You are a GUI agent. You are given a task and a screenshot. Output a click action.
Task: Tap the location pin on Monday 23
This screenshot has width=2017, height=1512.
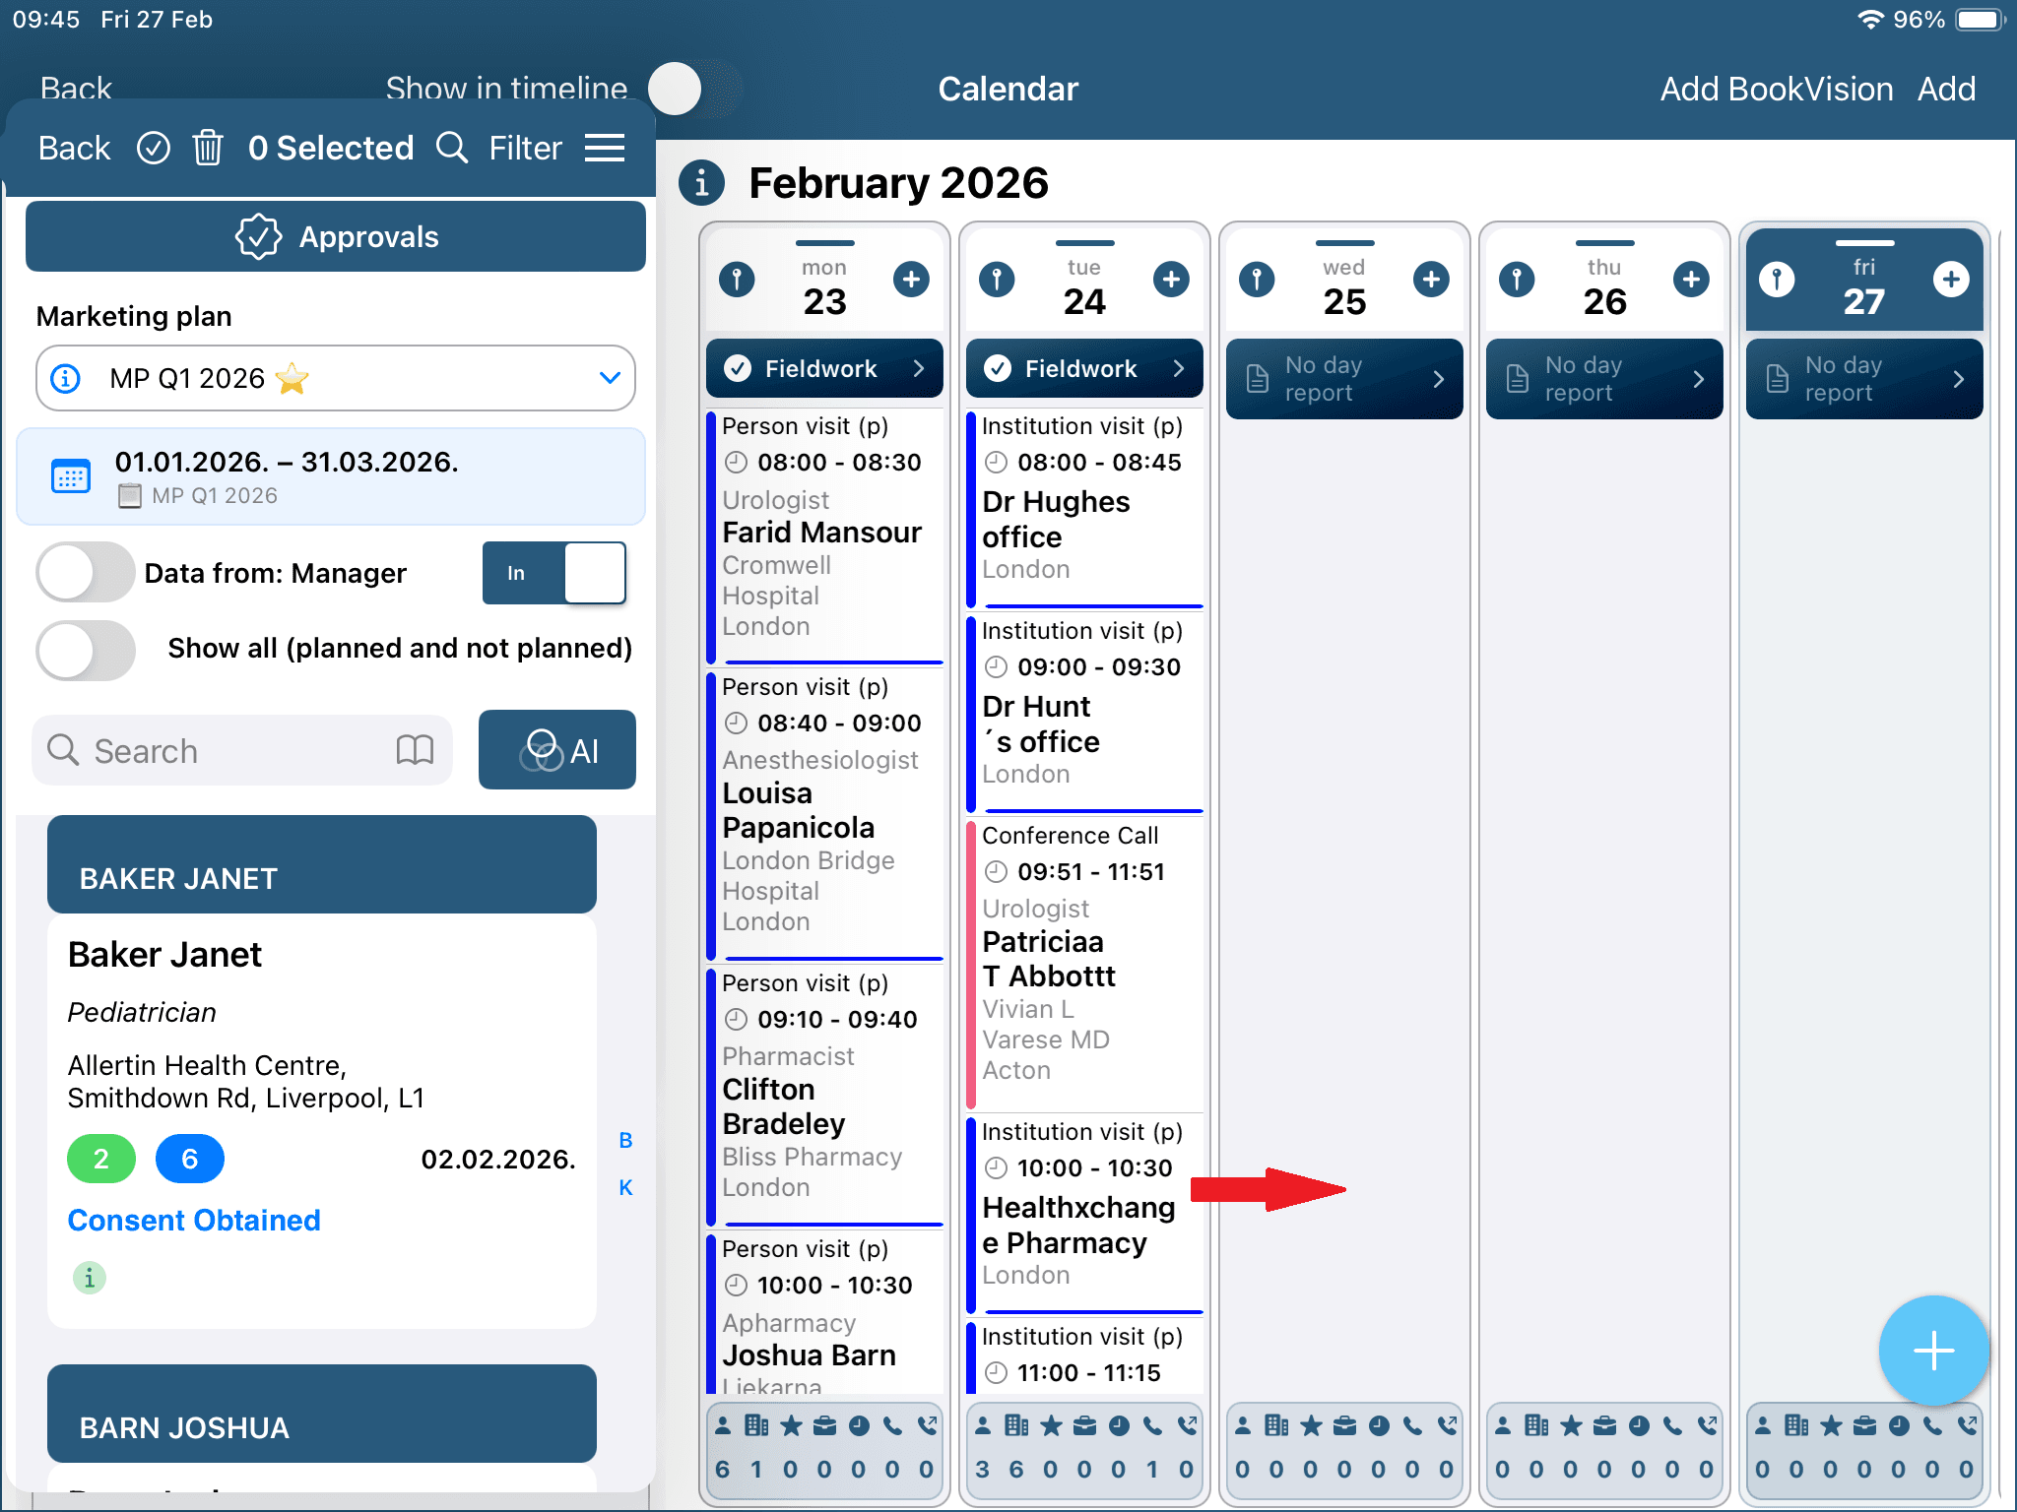(x=737, y=280)
